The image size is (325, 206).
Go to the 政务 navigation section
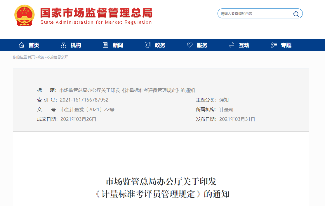tap(160, 45)
